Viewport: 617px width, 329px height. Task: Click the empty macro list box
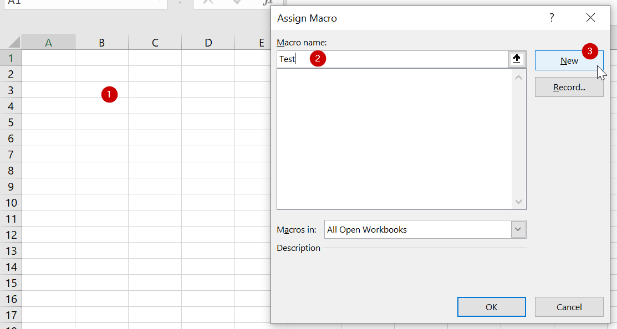(x=394, y=138)
